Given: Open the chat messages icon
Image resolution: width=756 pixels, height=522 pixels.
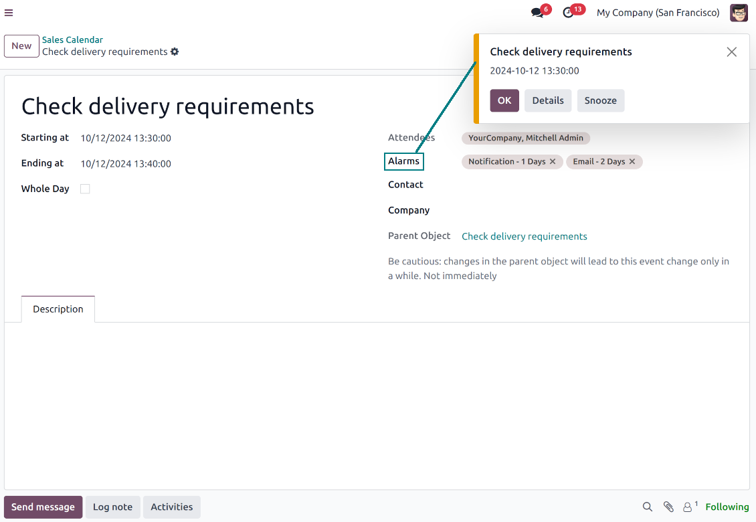Looking at the screenshot, I should coord(537,13).
